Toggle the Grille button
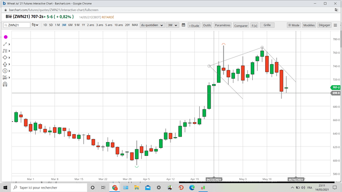342x192 pixels. [x=267, y=25]
